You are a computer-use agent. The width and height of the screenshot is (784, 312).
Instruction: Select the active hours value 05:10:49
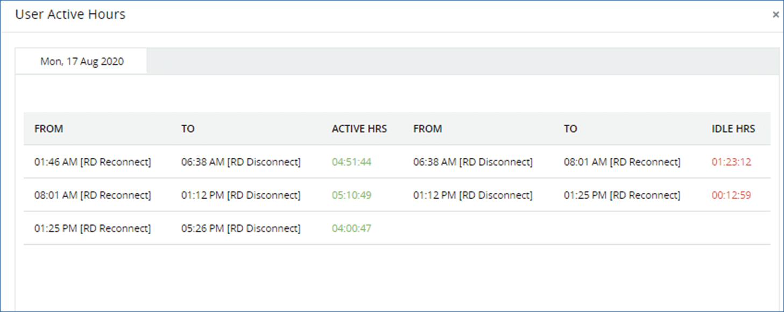point(351,195)
